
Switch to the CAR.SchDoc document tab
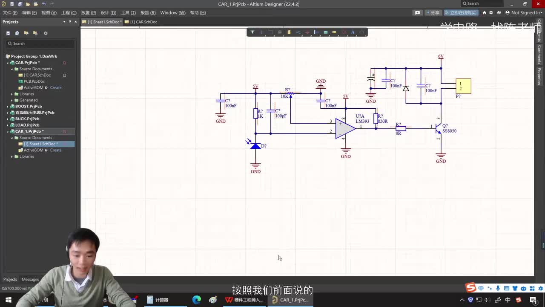(143, 22)
